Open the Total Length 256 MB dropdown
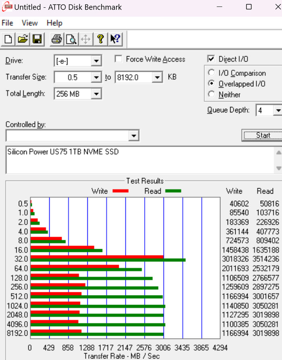Screen dimensions: 282x360 96,94
